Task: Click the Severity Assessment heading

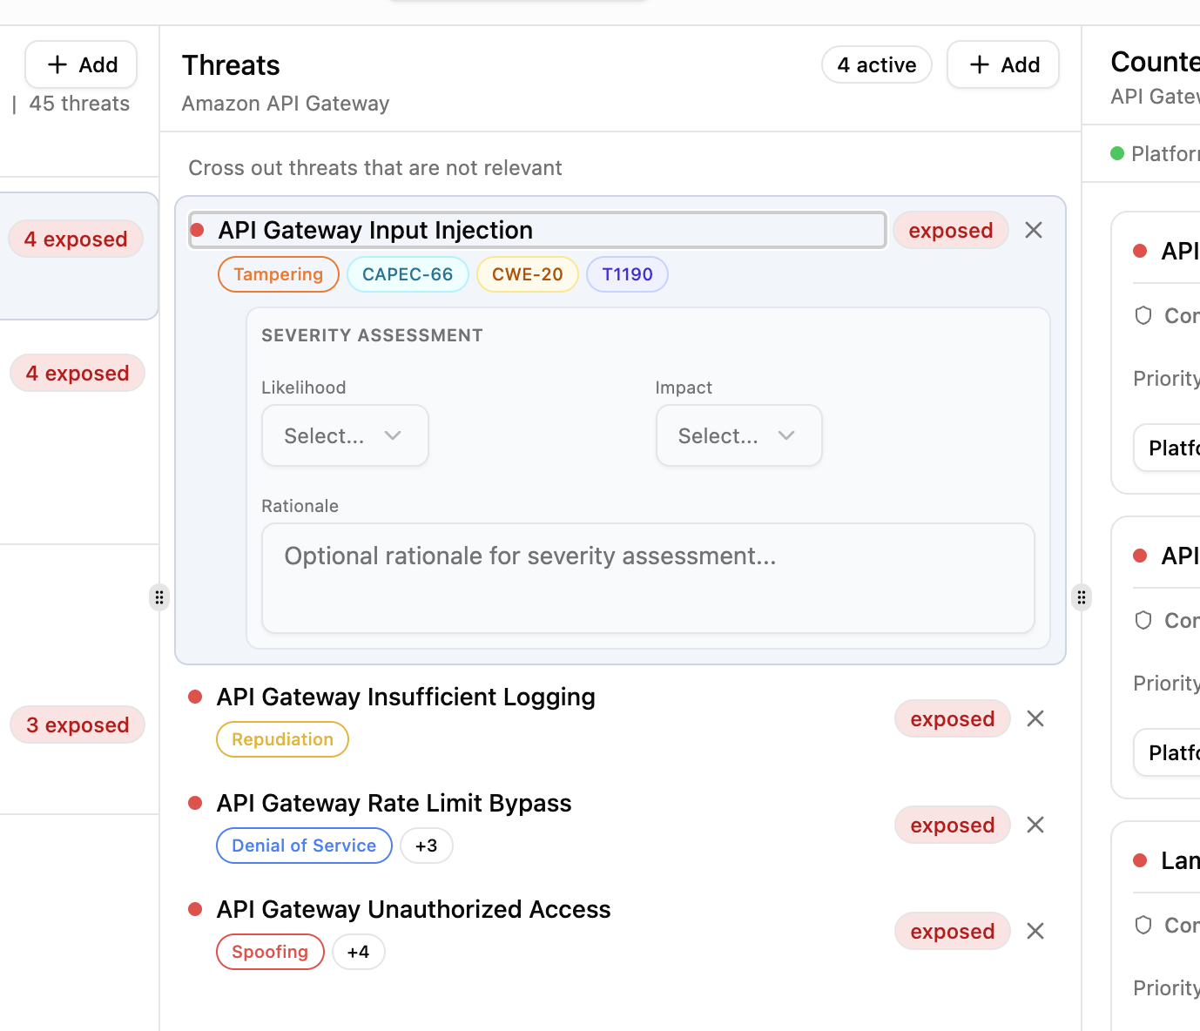Action: [x=372, y=335]
